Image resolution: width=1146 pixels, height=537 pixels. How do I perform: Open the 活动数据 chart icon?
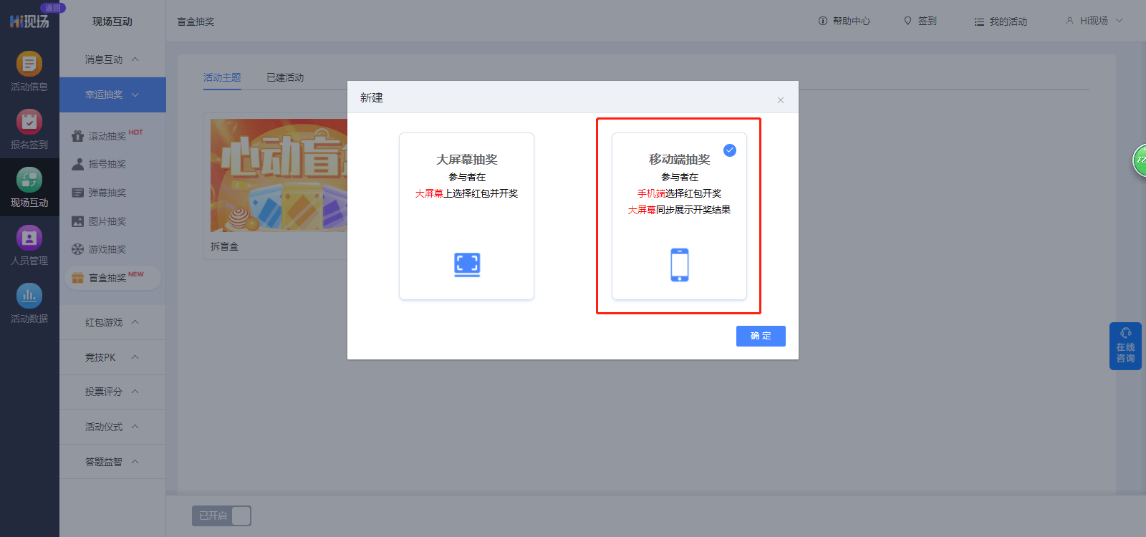point(29,296)
